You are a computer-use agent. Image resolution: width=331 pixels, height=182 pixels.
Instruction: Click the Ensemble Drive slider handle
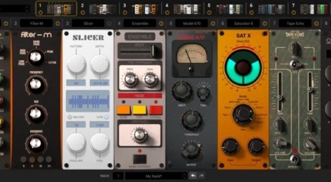click(x=153, y=51)
